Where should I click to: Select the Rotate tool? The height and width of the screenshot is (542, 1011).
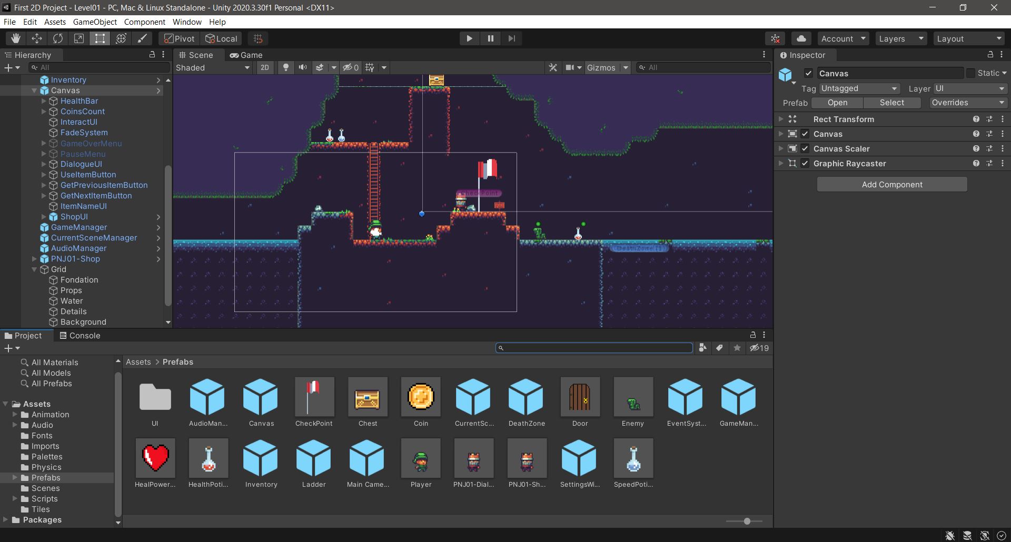58,38
